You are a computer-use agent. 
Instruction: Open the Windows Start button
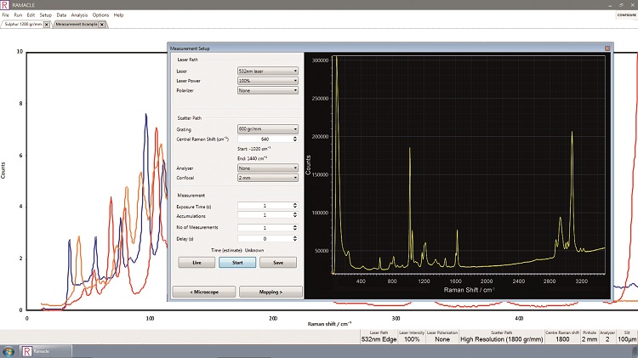(9, 351)
